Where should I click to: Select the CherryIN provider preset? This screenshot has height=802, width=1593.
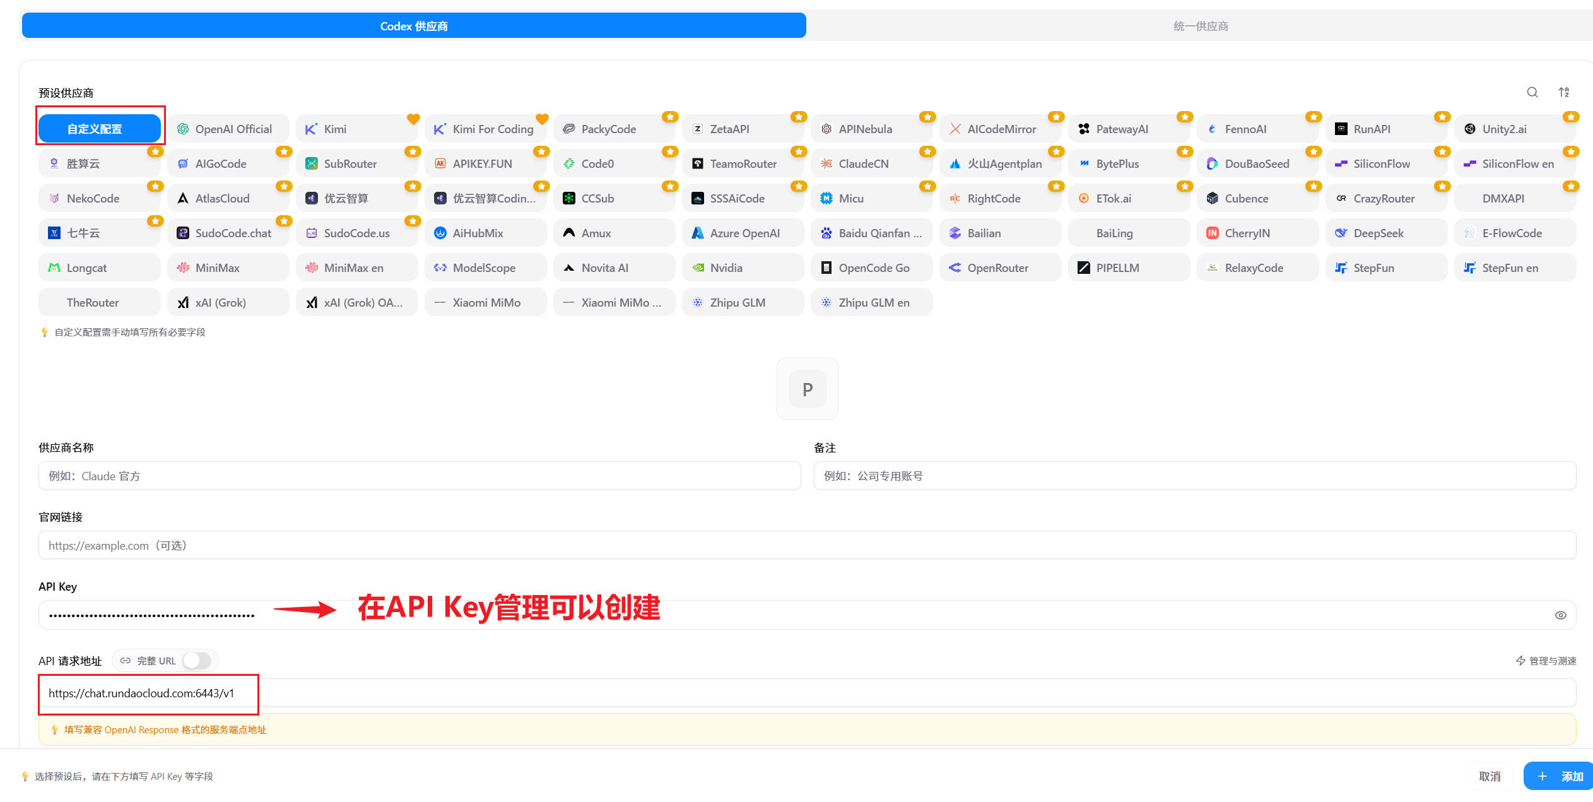coord(1258,233)
